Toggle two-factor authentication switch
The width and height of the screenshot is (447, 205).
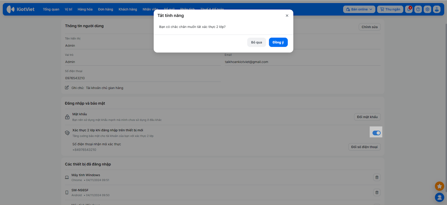[x=376, y=133]
